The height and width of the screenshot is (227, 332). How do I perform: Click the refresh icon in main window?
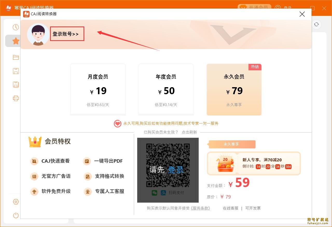(x=316, y=24)
